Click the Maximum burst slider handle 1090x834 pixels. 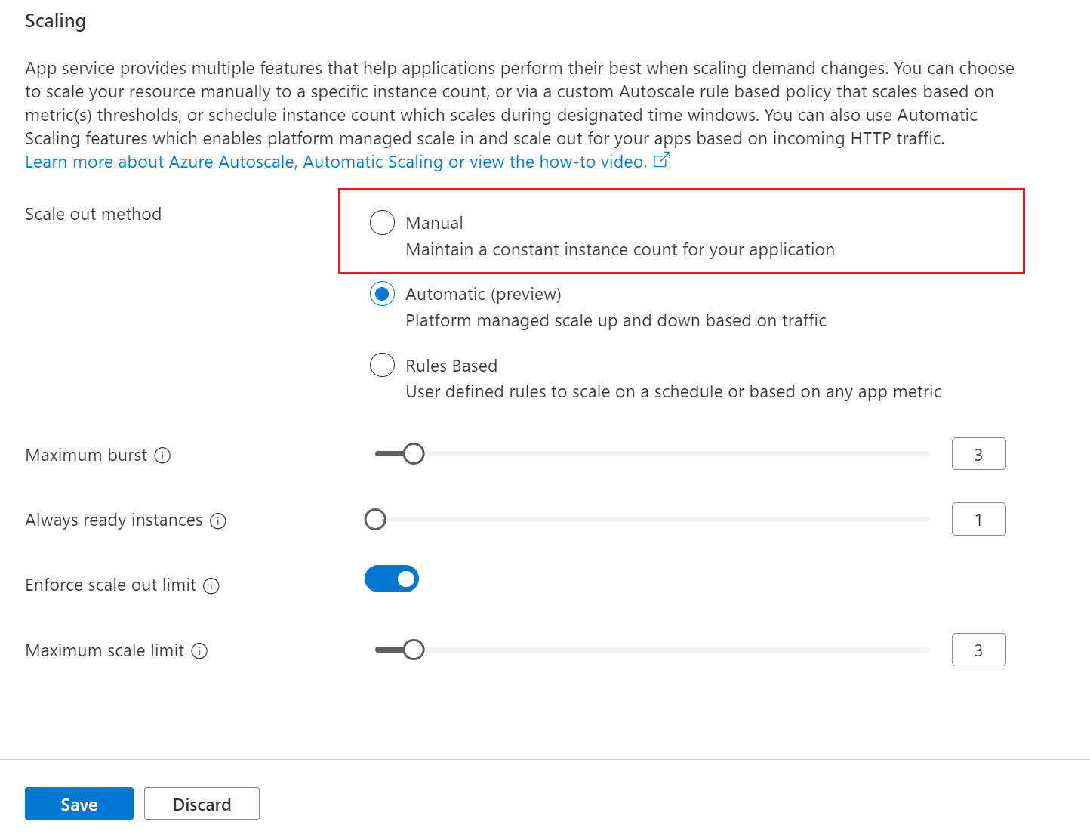414,454
